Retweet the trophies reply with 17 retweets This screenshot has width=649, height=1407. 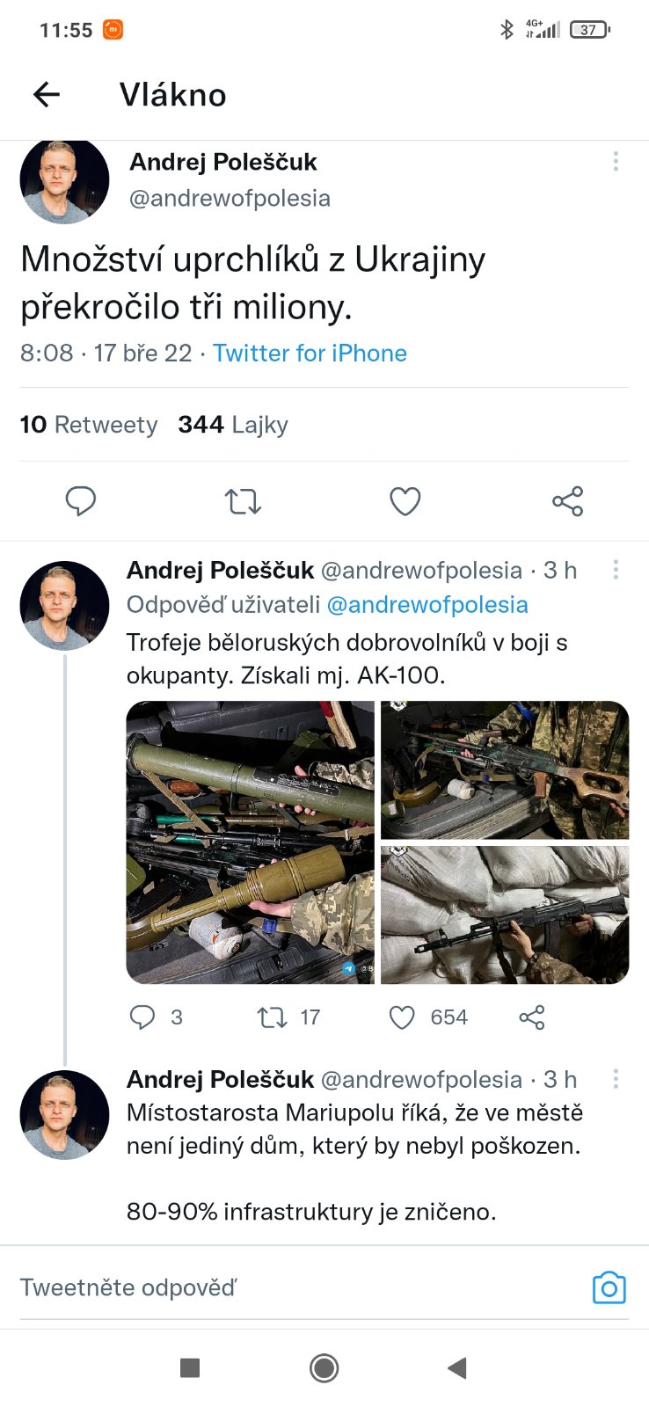pos(272,1017)
